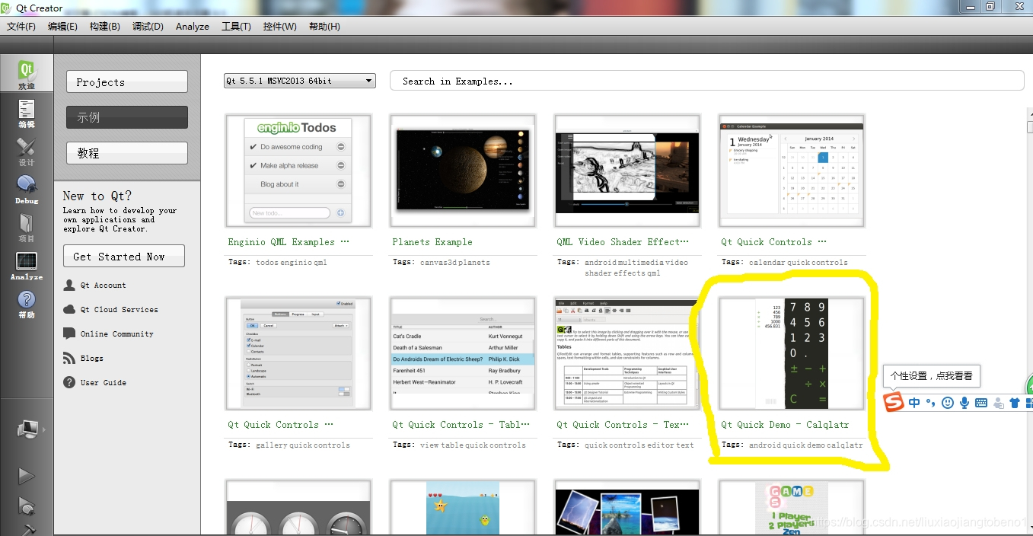Image resolution: width=1033 pixels, height=536 pixels.
Task: Switch to Welcome mode in sidebar
Action: click(x=27, y=73)
